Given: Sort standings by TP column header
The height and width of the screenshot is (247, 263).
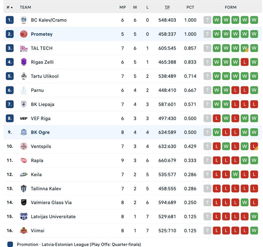Looking at the screenshot, I should [x=167, y=7].
